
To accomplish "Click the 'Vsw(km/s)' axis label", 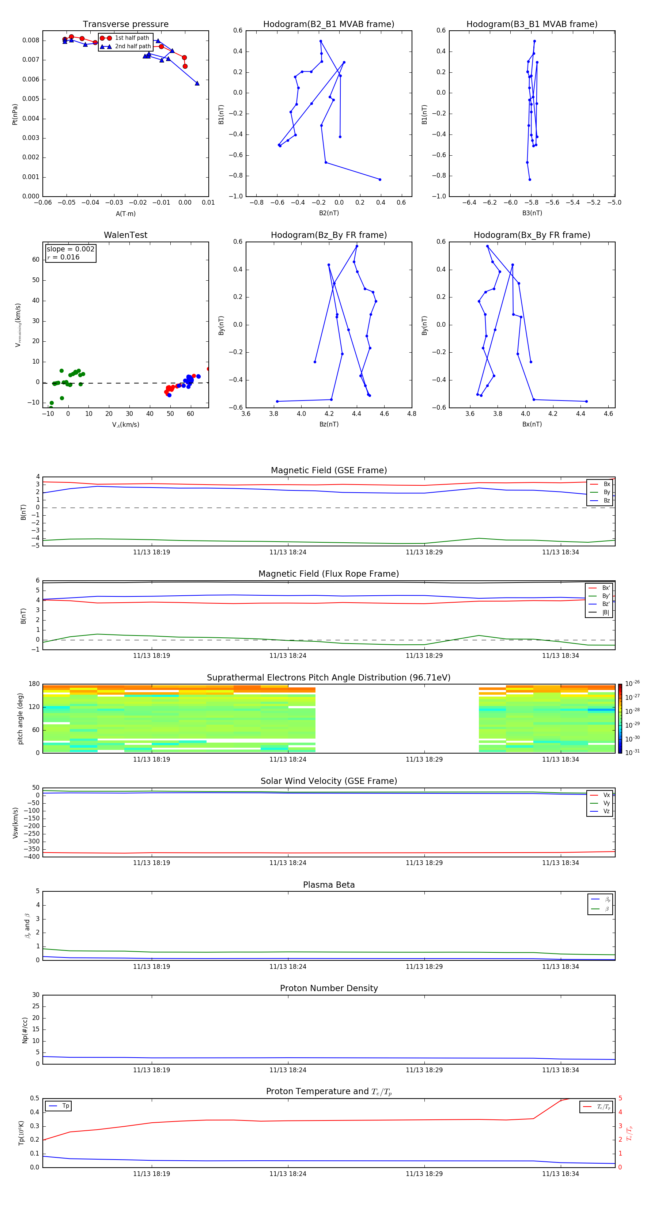I will click(15, 823).
